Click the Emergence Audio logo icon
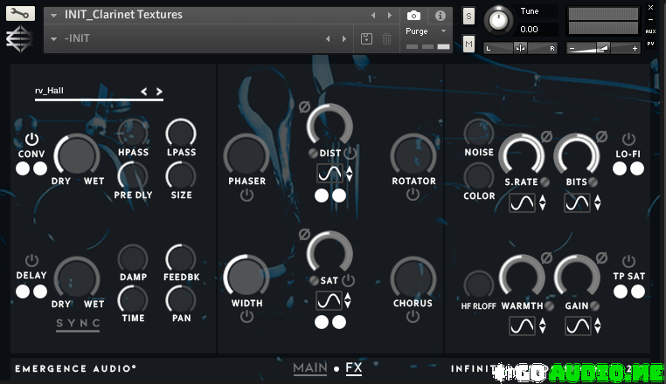Viewport: 666px width, 384px height. point(19,39)
